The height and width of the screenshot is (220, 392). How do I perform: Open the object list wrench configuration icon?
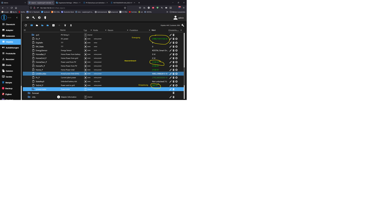pyautogui.click(x=183, y=25)
